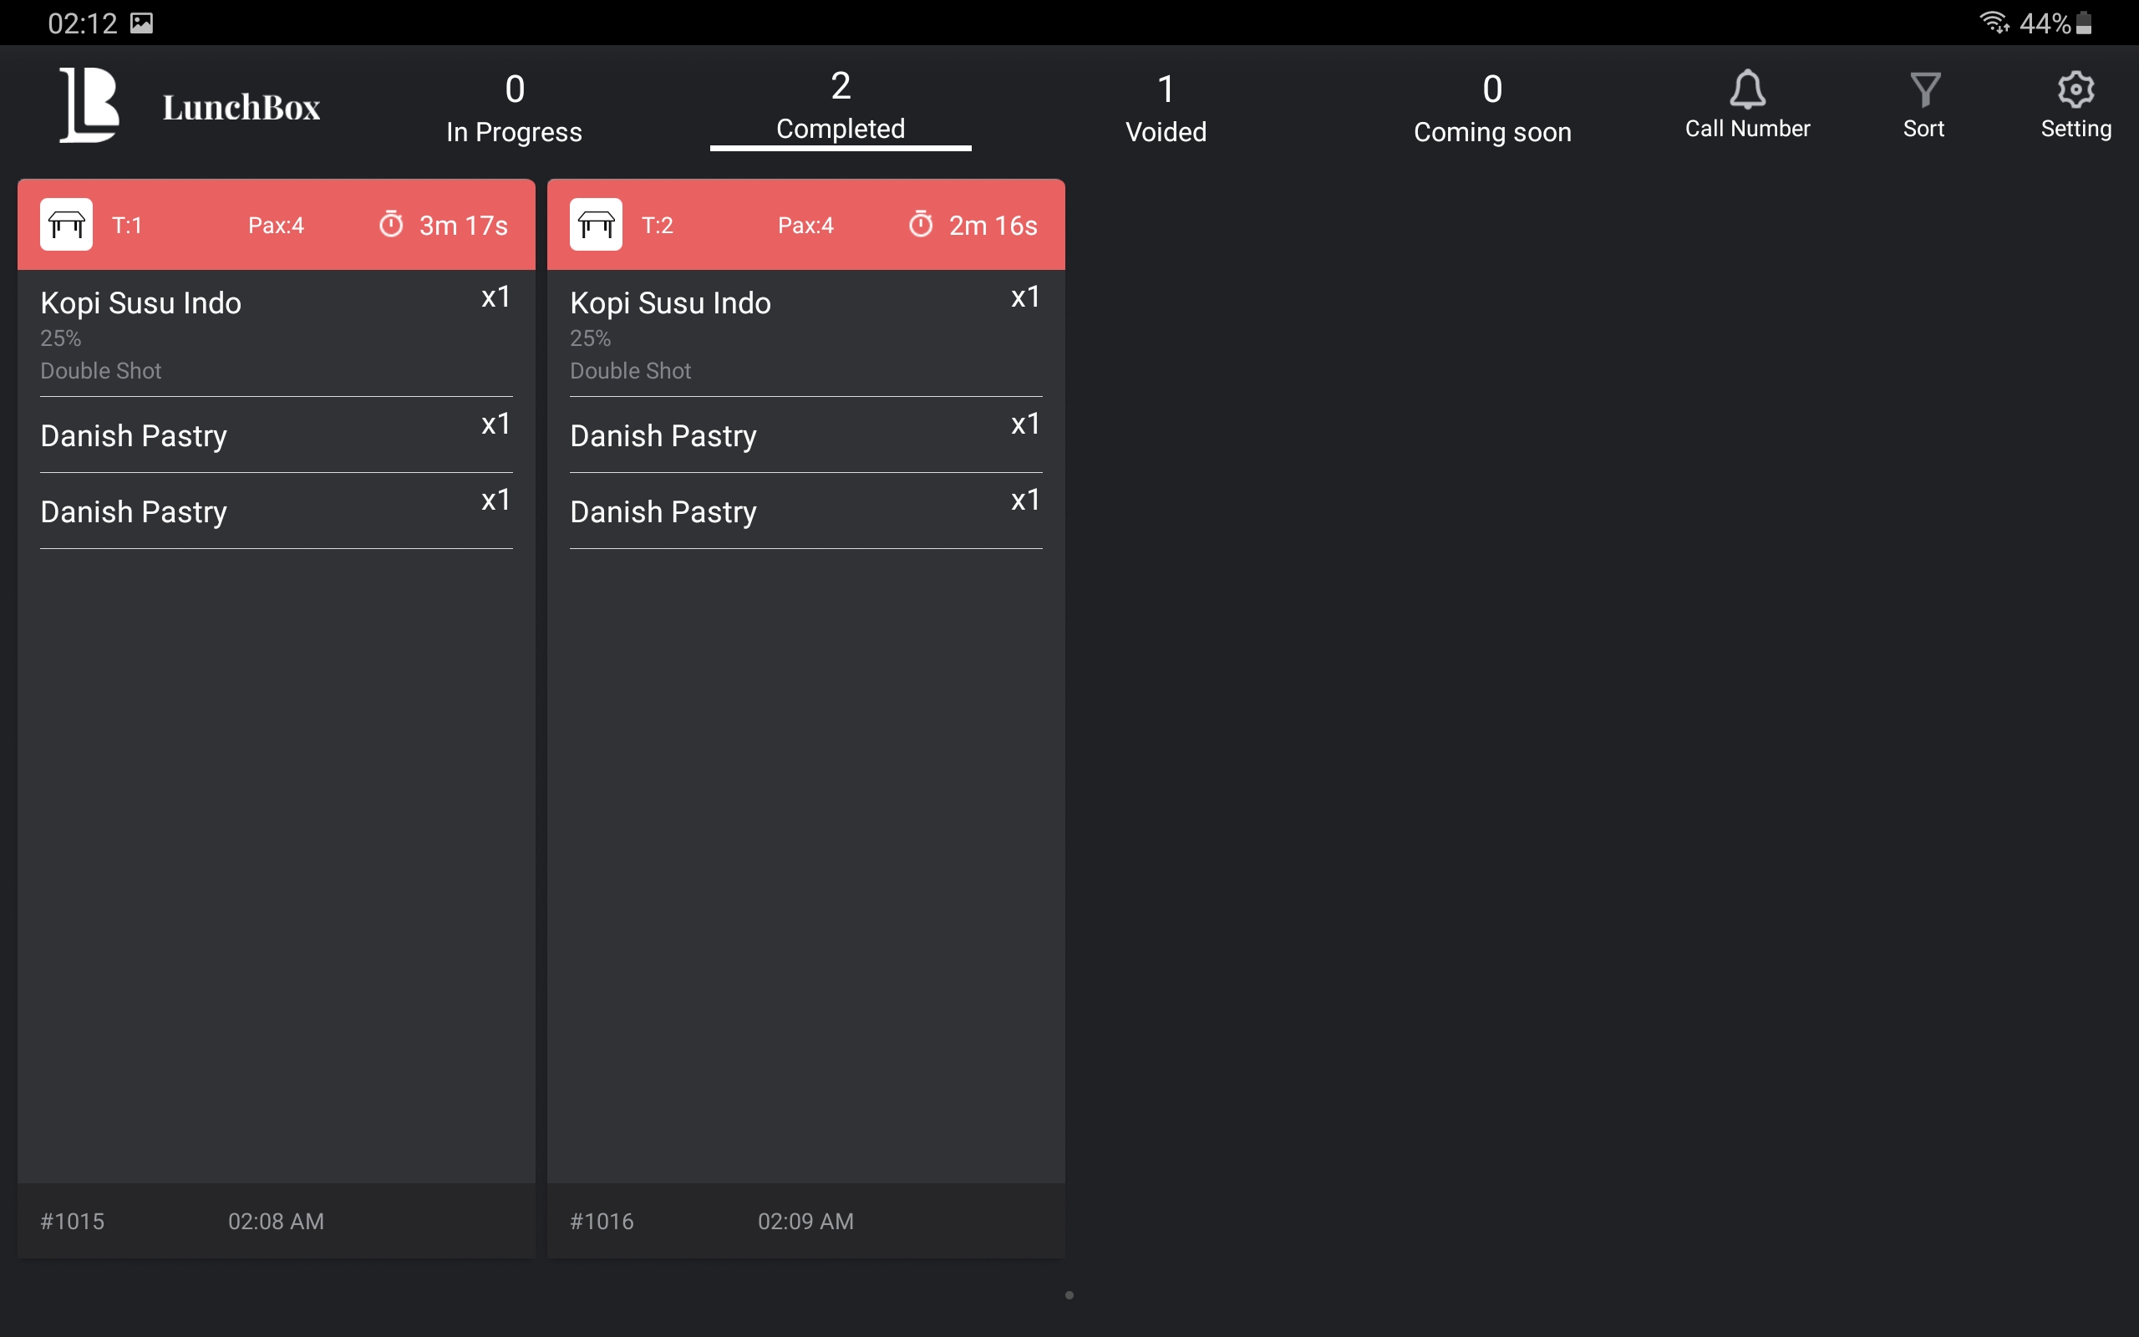Switch to the In Progress tab
Screen dimensions: 2139x1337
514,108
